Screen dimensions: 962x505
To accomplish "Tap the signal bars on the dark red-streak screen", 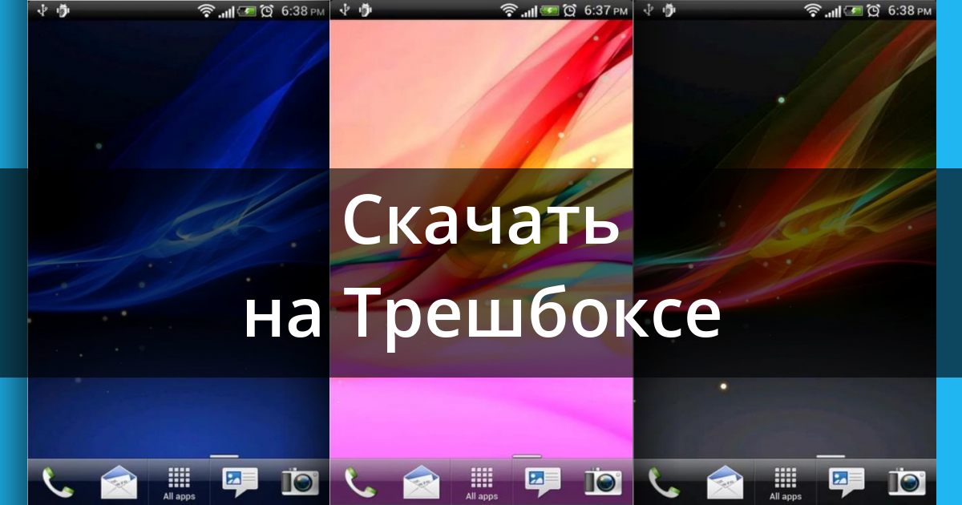I will [x=832, y=11].
